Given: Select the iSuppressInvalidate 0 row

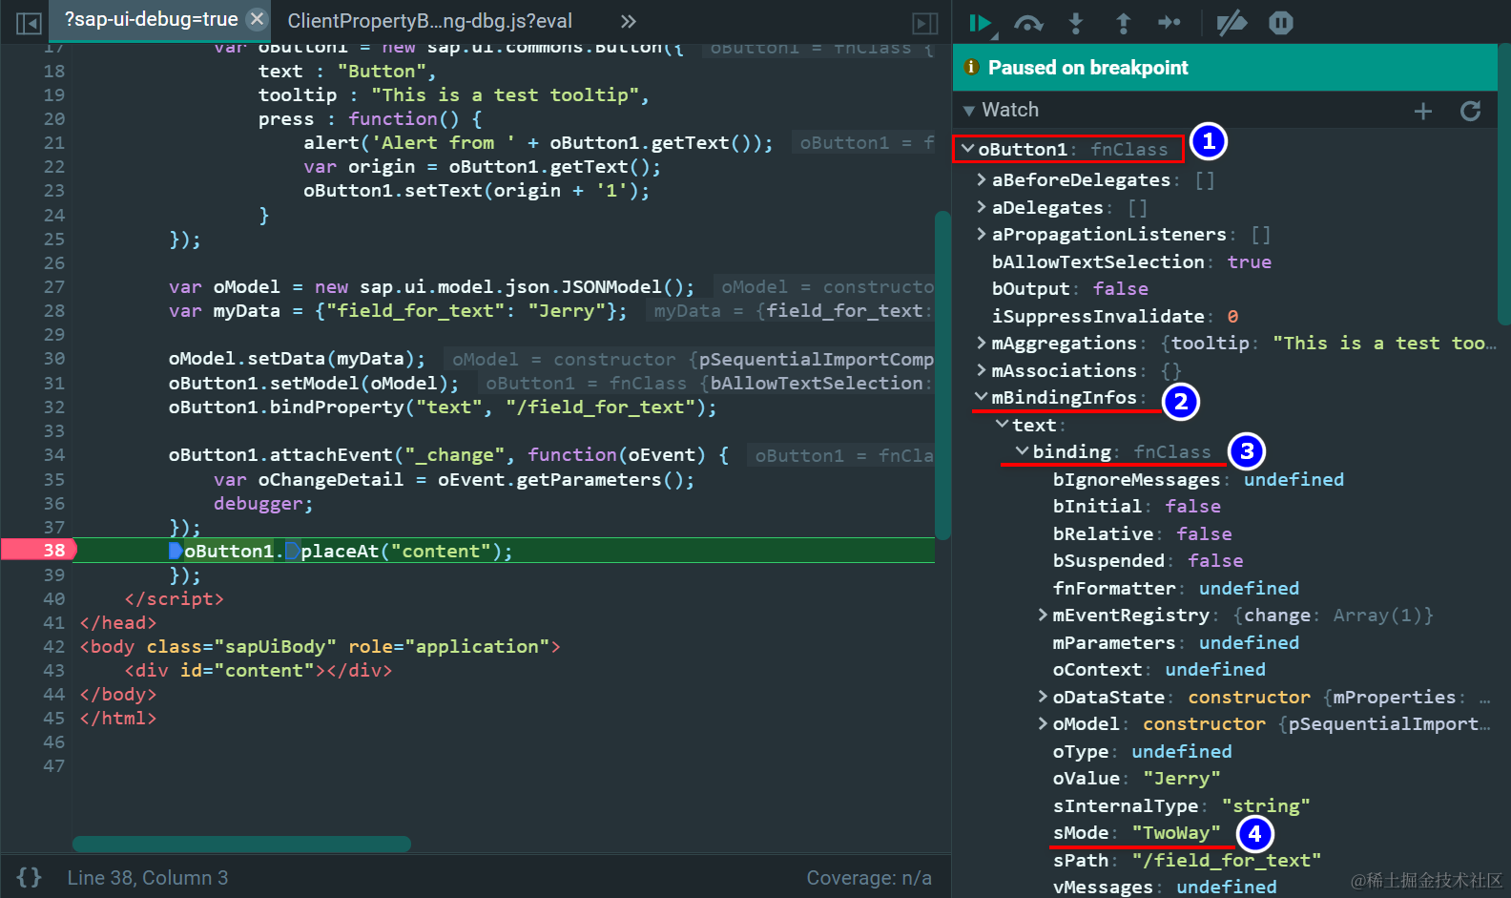Looking at the screenshot, I should (1114, 316).
